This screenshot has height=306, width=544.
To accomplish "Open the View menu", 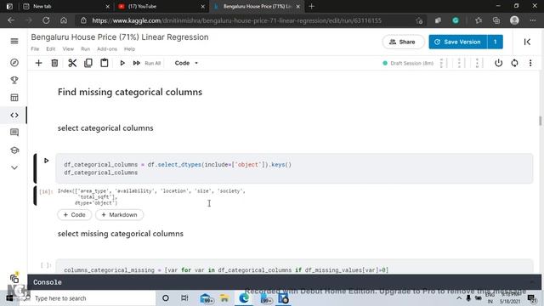I will [x=68, y=49].
